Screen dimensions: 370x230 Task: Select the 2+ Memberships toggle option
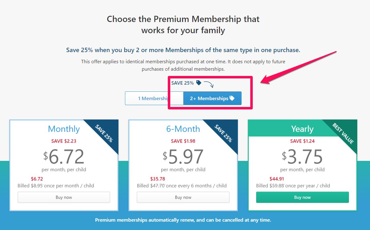[x=212, y=98]
